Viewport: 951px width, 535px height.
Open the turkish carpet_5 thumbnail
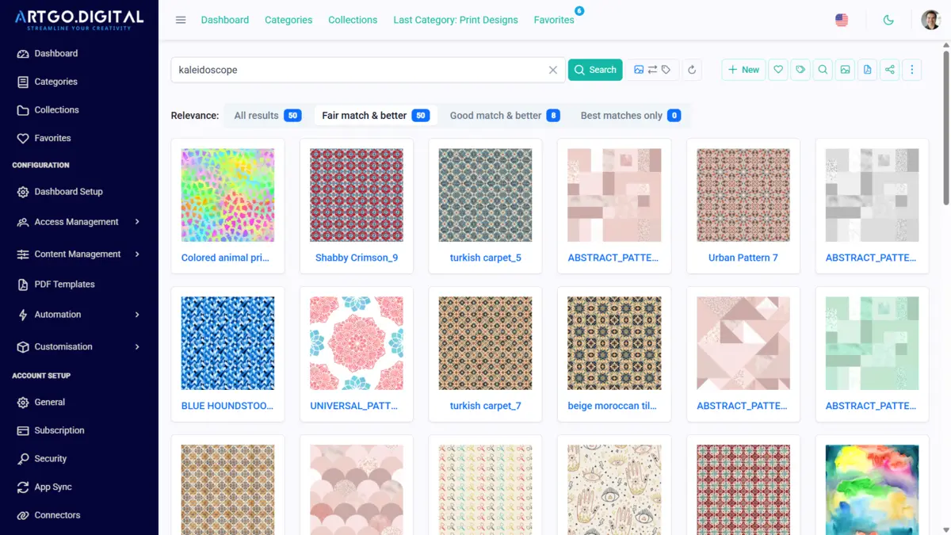[x=485, y=195]
